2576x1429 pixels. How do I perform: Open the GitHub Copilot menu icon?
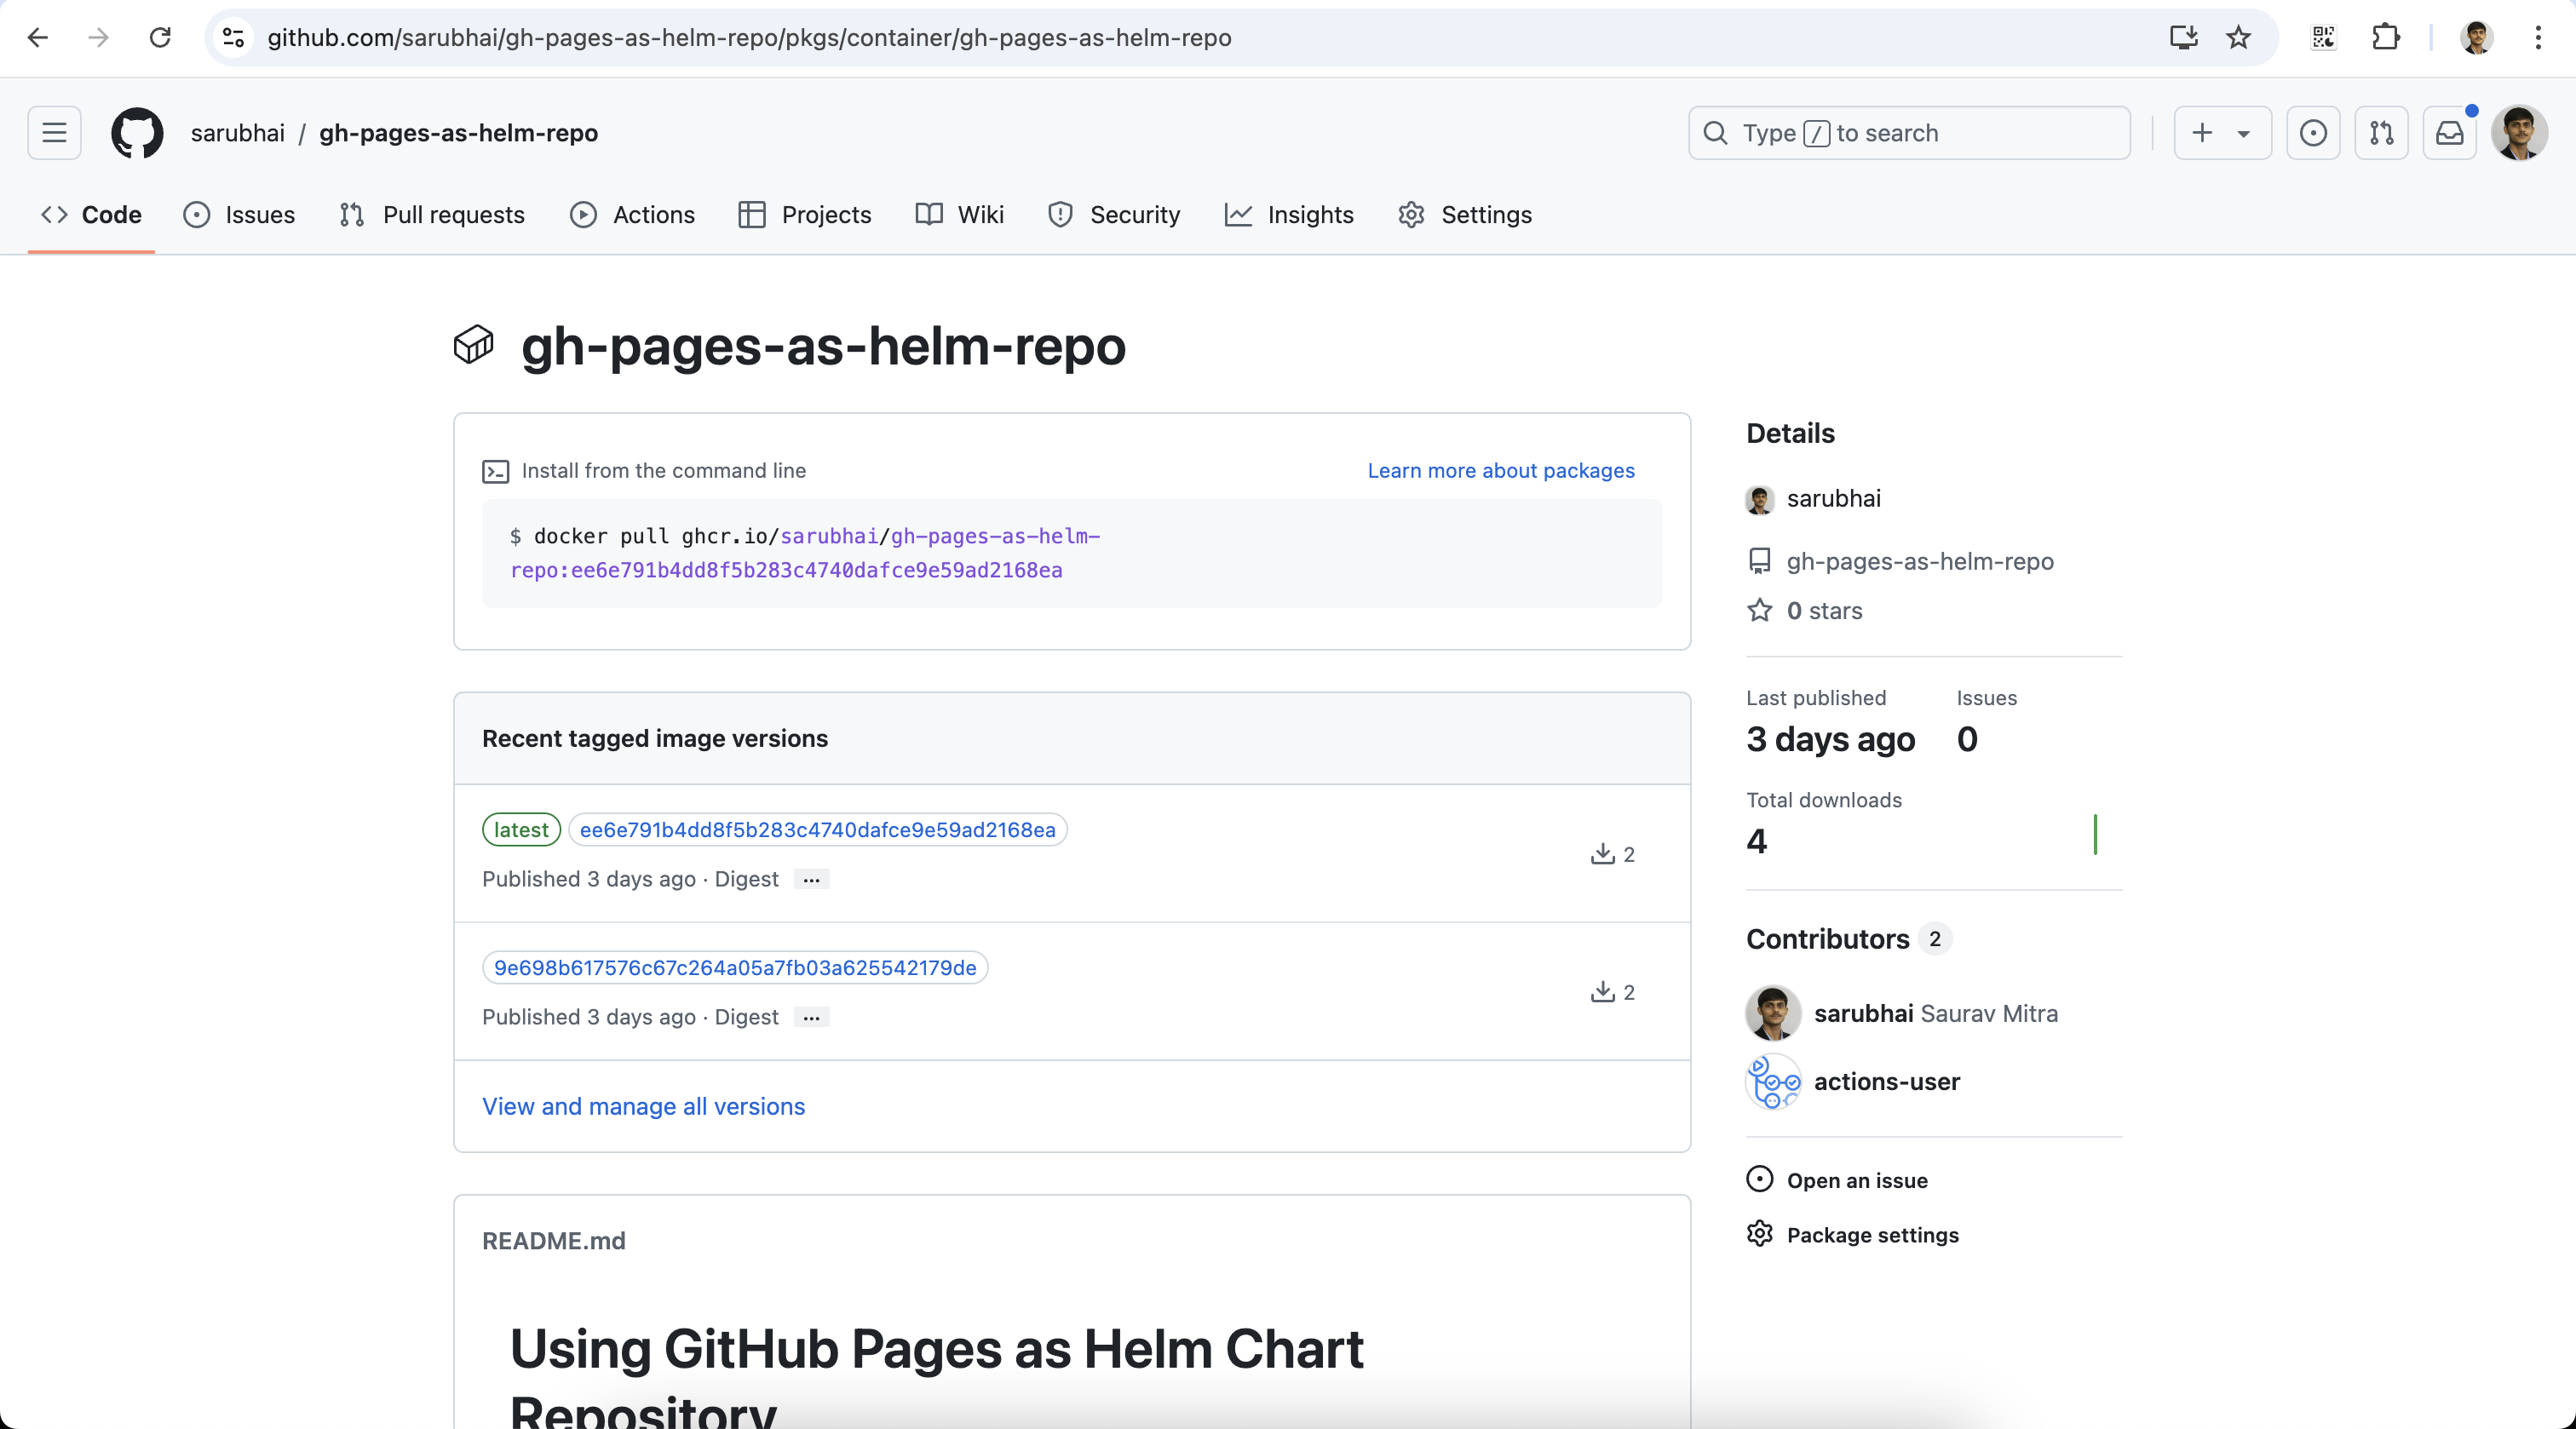click(2314, 133)
